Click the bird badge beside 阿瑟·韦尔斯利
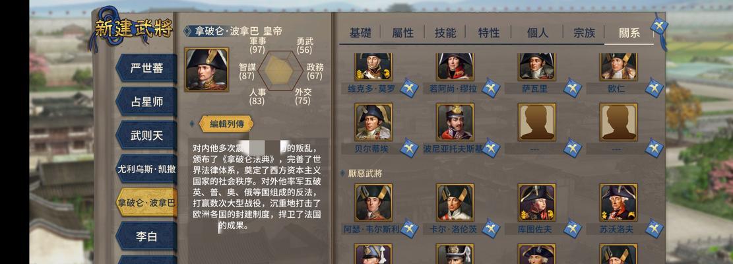Image resolution: width=733 pixels, height=264 pixels. coord(409,228)
